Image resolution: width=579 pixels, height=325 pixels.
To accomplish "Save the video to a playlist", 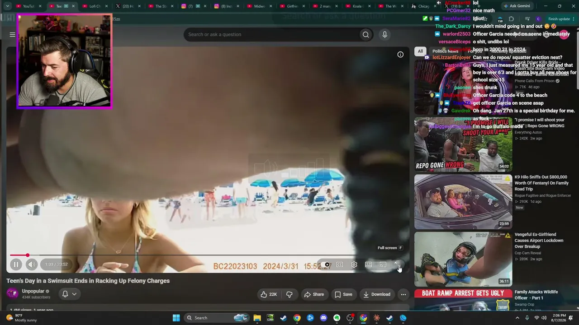I will [x=343, y=294].
